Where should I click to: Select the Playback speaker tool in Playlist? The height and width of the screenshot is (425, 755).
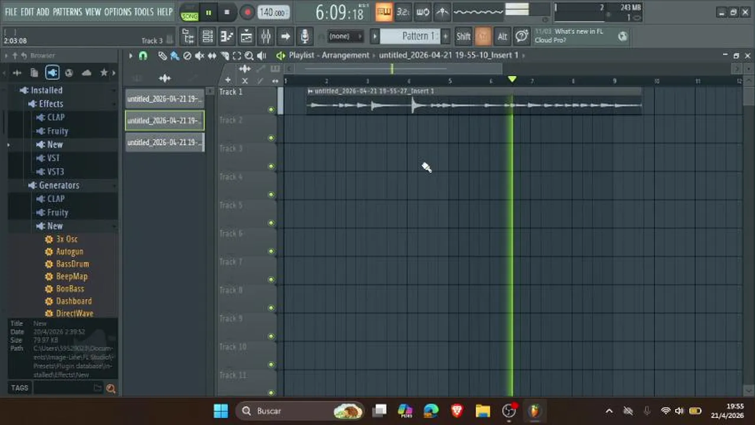(x=263, y=55)
